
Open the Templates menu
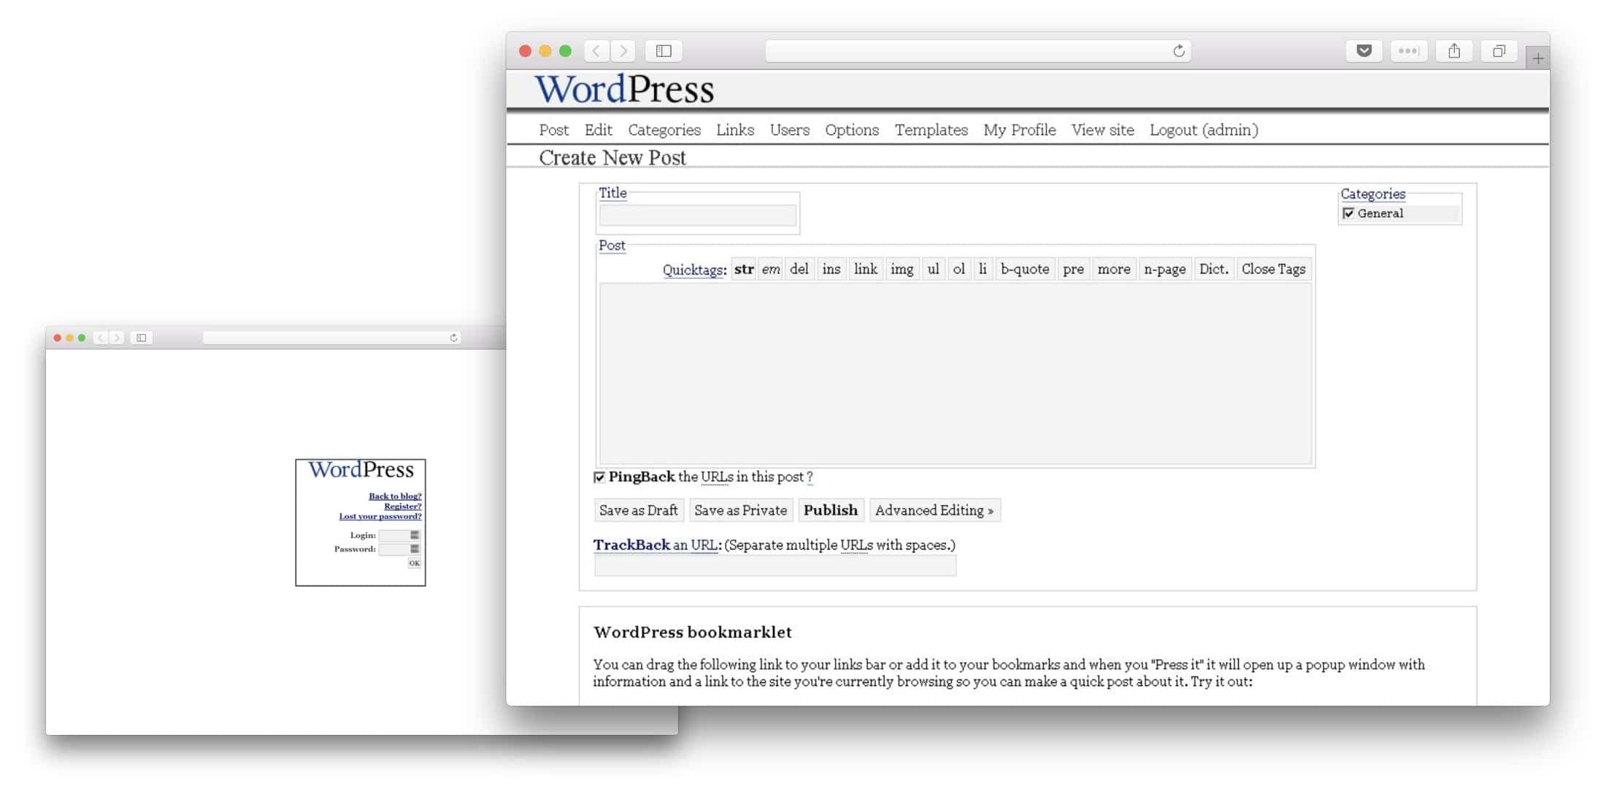pos(931,130)
